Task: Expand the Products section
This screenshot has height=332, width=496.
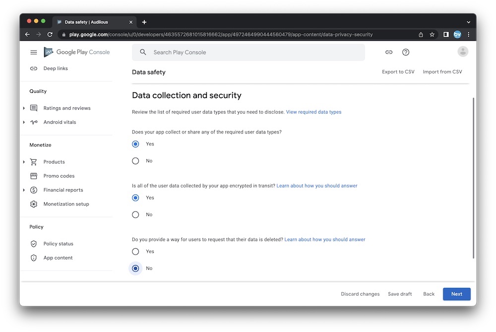Action: (24, 162)
